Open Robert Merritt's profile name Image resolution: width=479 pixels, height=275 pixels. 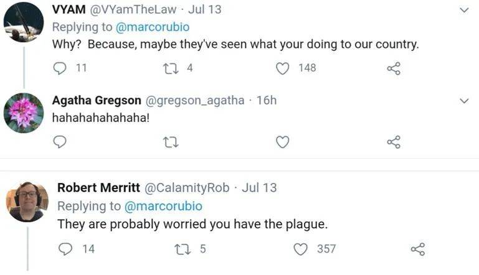[98, 188]
